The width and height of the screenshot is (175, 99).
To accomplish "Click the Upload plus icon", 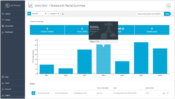I will [x=3, y=14].
